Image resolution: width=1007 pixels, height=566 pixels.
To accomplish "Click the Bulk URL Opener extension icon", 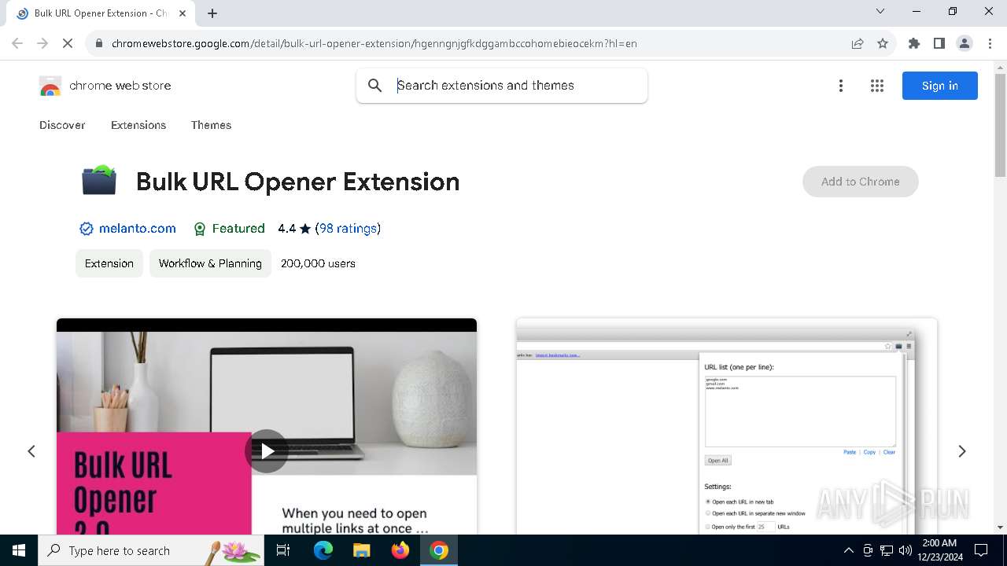I will point(99,180).
